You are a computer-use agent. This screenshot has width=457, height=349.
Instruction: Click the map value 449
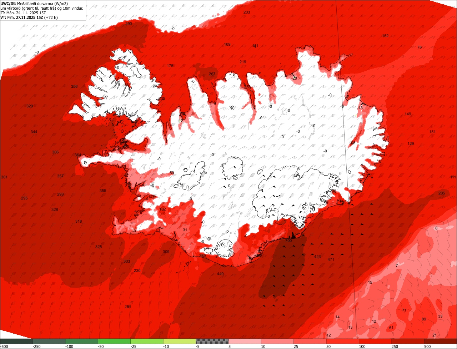[x=220, y=274]
